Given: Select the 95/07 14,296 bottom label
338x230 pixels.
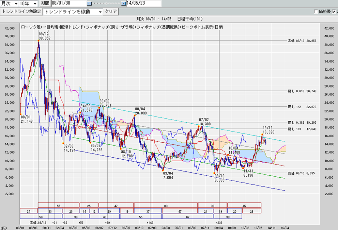Looking at the screenshot, I should 97,148.
